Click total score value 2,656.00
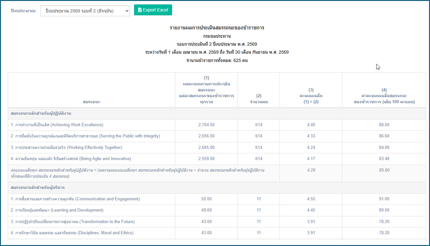The image size is (430, 246). [206, 136]
